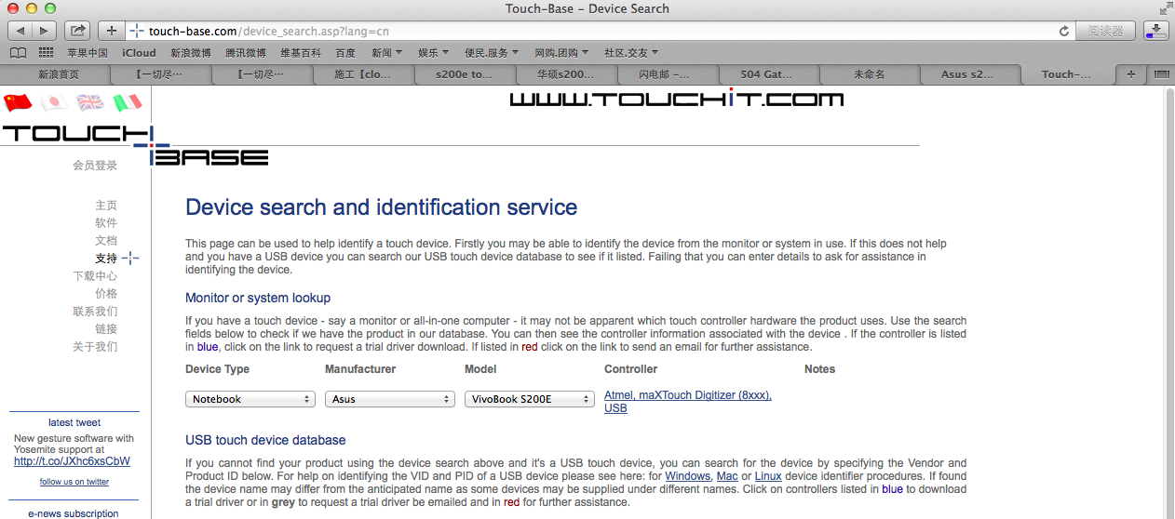Open the Manufacturer dropdown showing Asus

click(389, 399)
